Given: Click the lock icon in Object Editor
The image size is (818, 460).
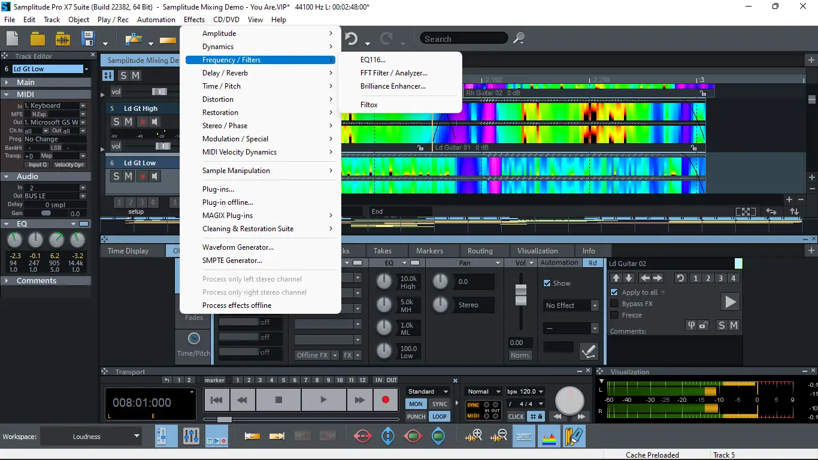Looking at the screenshot, I should pos(704,325).
